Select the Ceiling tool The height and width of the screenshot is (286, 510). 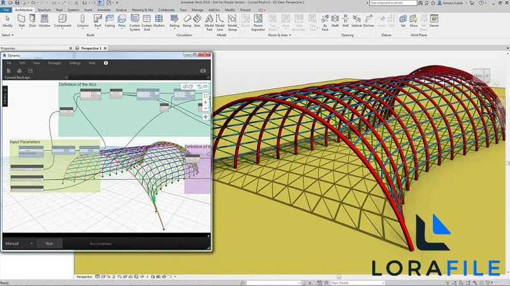[x=110, y=21]
